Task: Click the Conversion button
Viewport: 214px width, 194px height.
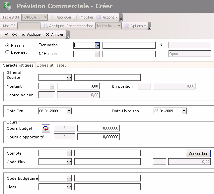Action: tap(198, 154)
